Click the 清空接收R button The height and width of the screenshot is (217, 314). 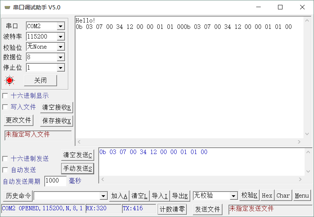tap(57, 108)
